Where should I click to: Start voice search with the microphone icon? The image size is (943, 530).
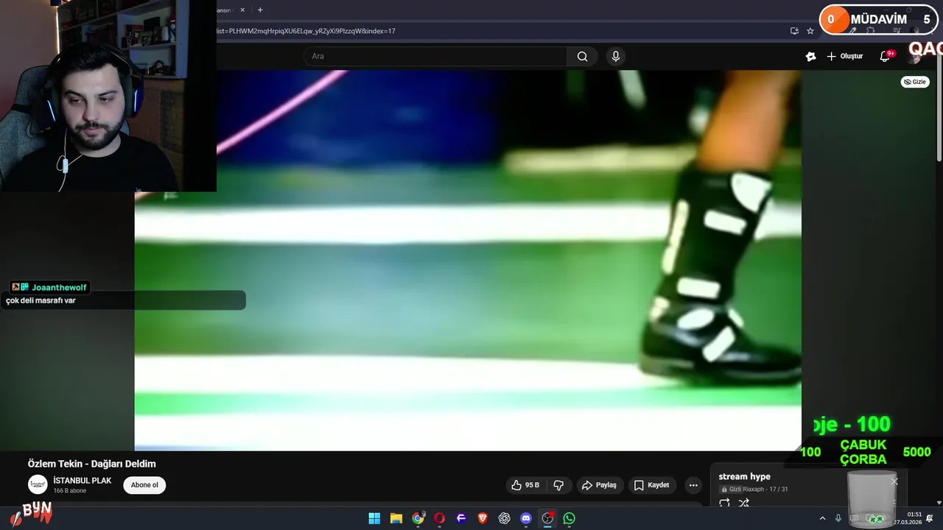616,57
